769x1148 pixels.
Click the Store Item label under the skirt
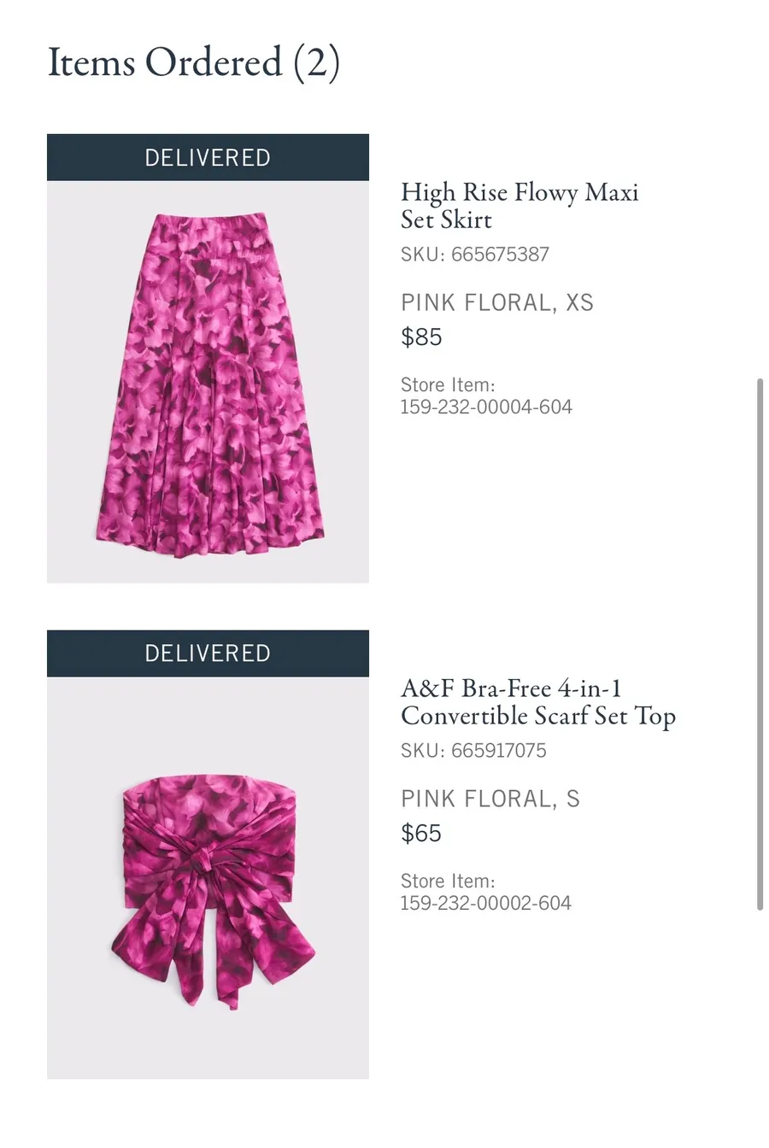pos(448,385)
